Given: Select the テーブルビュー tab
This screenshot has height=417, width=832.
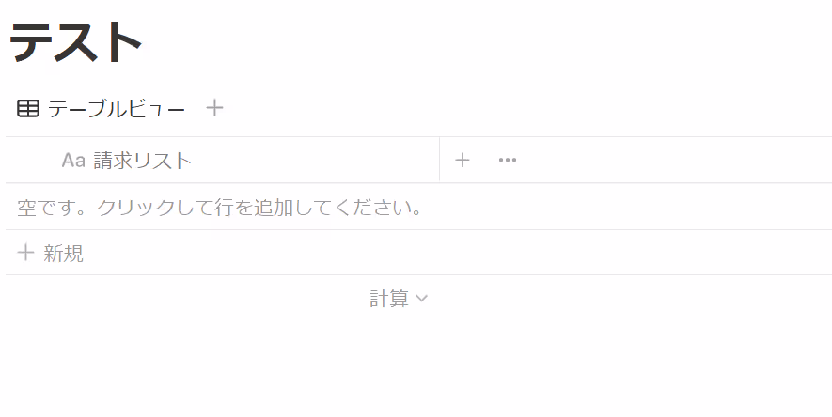Looking at the screenshot, I should point(101,109).
